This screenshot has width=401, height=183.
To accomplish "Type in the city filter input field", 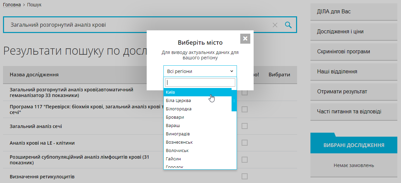I will coord(200,83).
